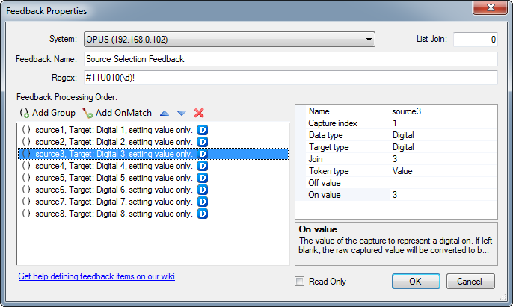Select source6 in the processing list

click(112, 190)
